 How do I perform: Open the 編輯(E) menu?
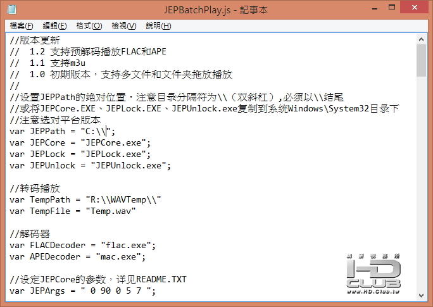(x=54, y=26)
